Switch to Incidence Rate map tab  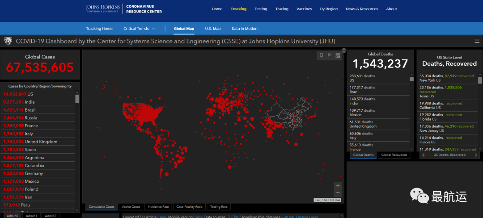(x=158, y=207)
